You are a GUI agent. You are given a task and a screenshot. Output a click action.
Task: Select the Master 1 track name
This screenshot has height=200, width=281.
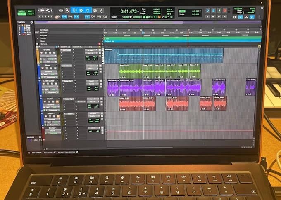(52, 128)
